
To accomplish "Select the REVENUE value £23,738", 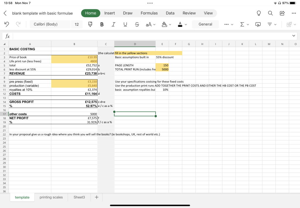I will click(74, 73).
